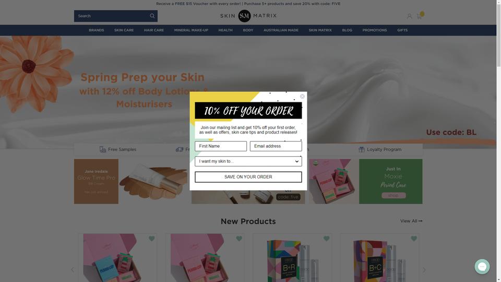This screenshot has width=501, height=282.
Task: Follow the View All link
Action: (411, 221)
